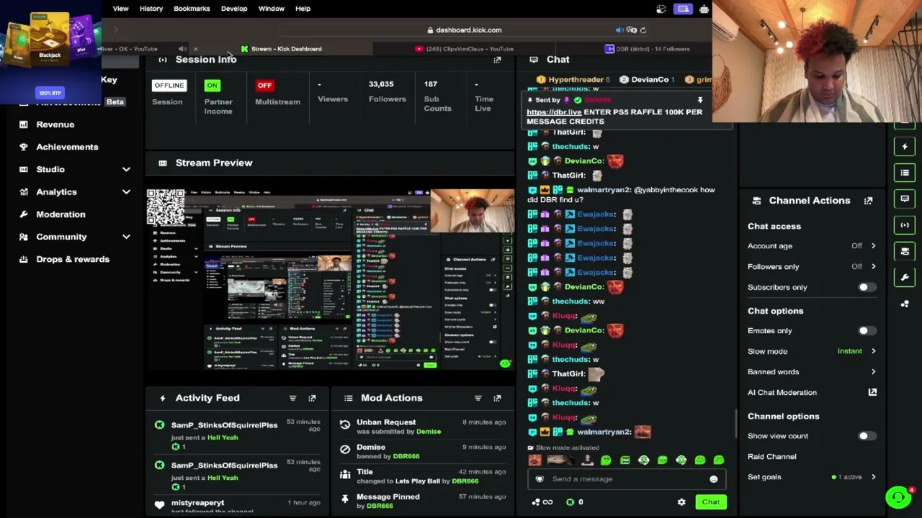
Task: Filter the Mod Actions list
Action: pos(478,398)
